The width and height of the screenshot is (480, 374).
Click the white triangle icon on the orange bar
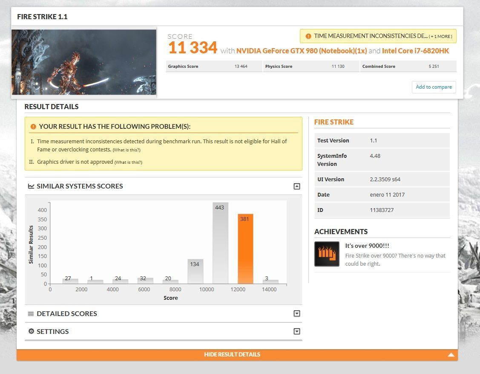click(451, 355)
